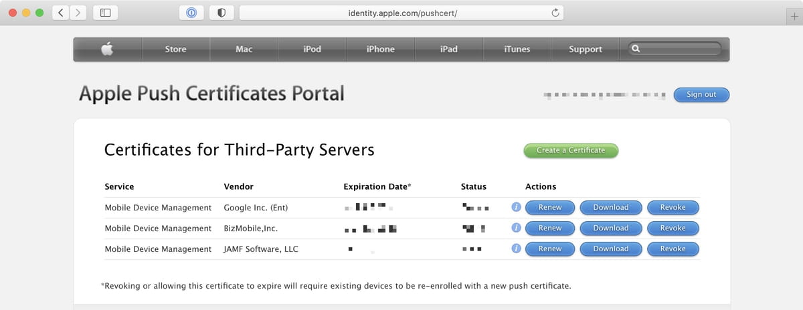Click Mobile Device Management in BizMobile row
Viewport: 803px width, 310px height.
click(158, 228)
